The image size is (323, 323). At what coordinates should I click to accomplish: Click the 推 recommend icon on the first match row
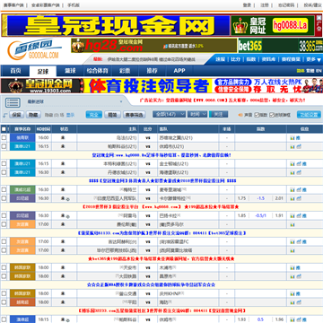tap(298, 138)
